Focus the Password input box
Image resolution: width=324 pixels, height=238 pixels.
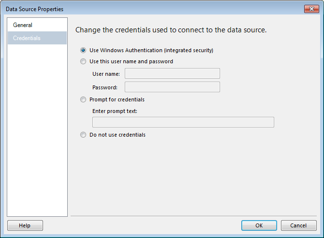[x=172, y=87]
